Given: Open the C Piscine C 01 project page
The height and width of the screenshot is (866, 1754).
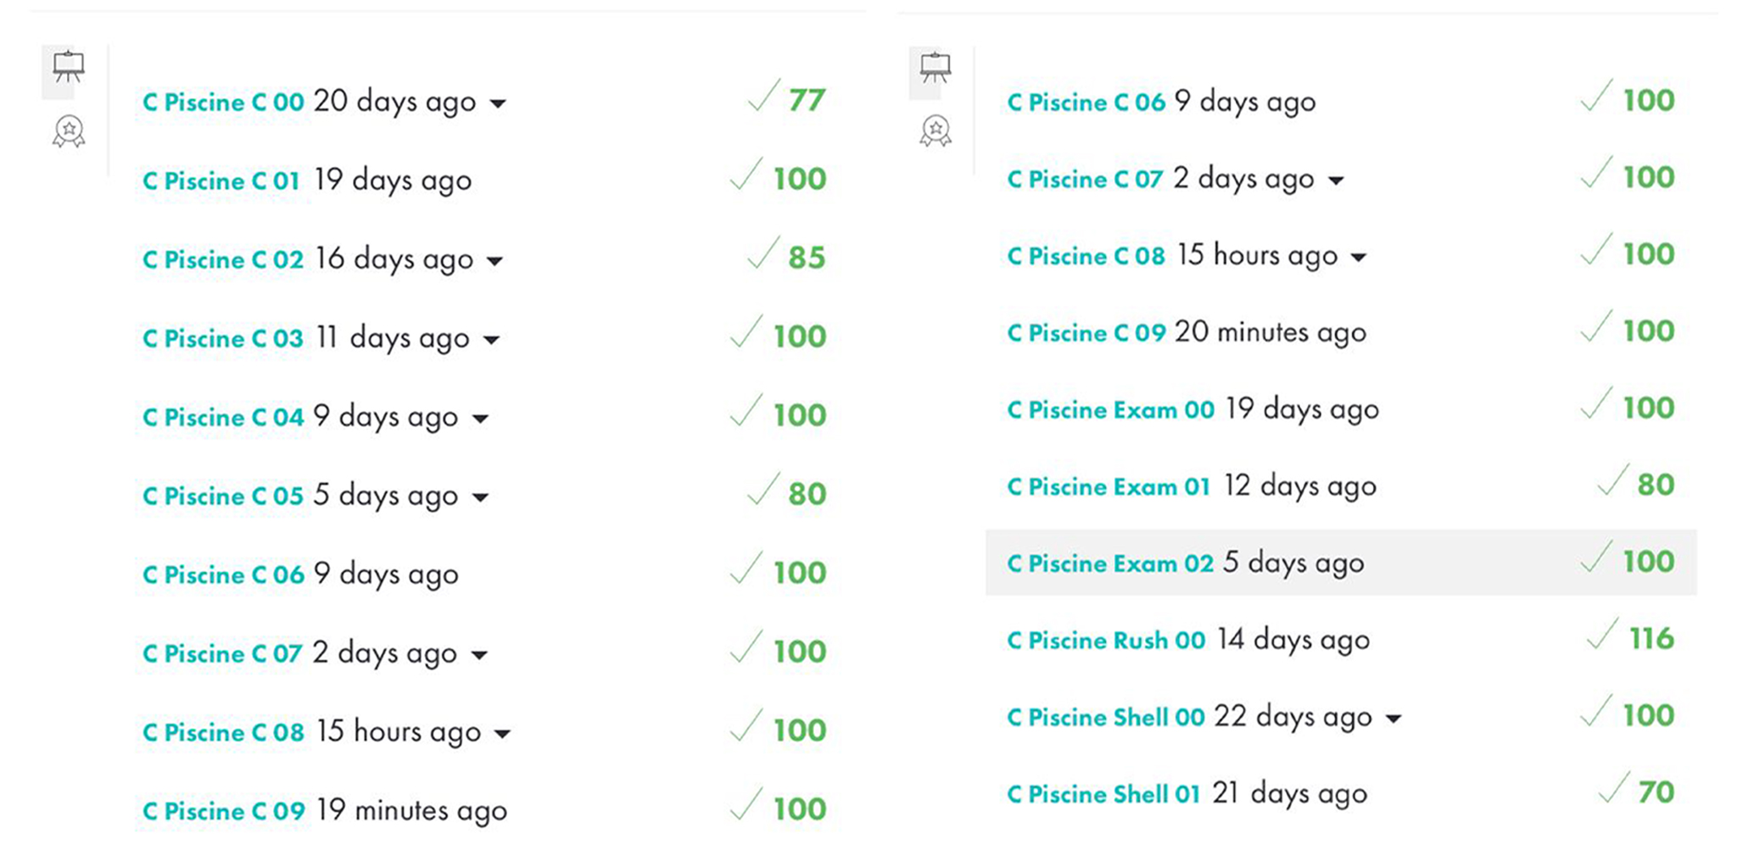Looking at the screenshot, I should 221,180.
